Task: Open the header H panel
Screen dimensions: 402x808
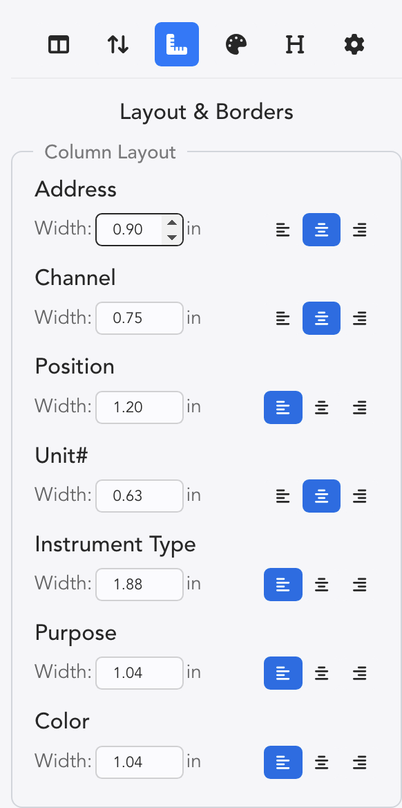Action: pos(295,44)
